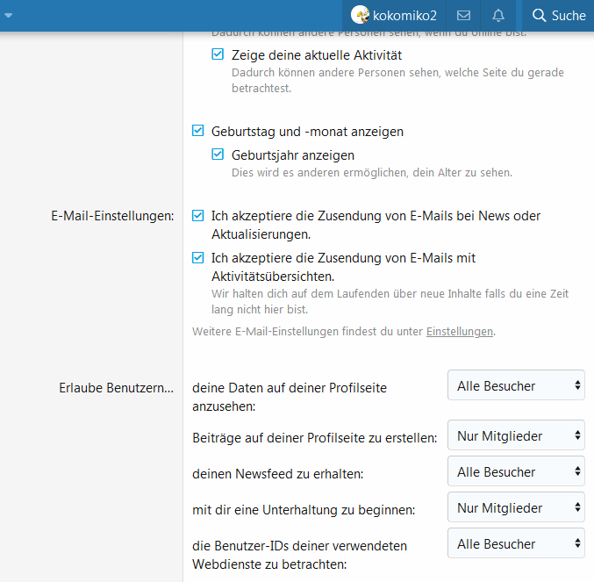
Task: Click the kokomiko2 user avatar
Action: click(x=360, y=16)
